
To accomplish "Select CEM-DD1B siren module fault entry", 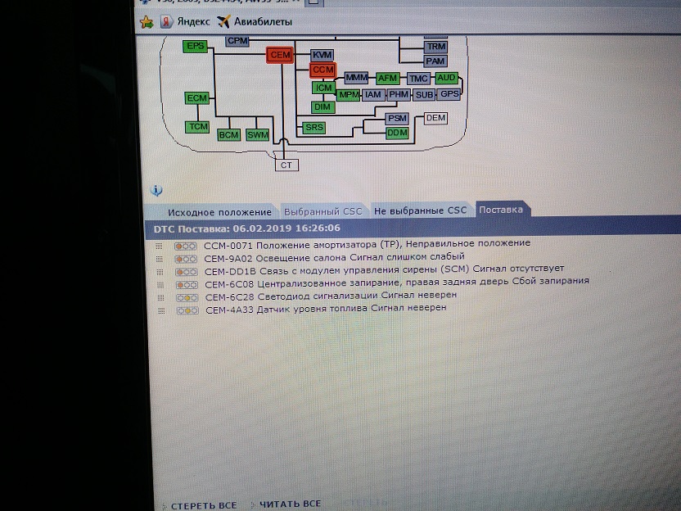I will pos(383,269).
